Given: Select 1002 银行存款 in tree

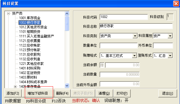Looking at the screenshot, I should (30, 23).
